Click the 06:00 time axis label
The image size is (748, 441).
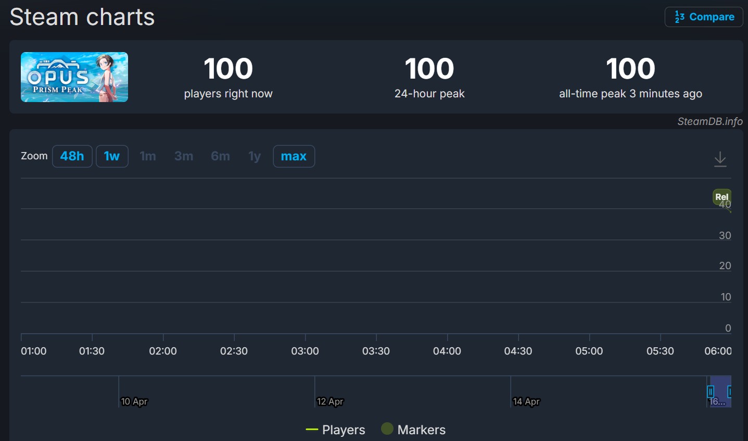coord(718,351)
